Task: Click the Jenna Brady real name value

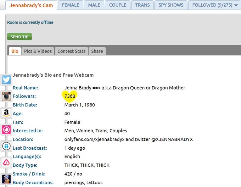Action: pos(125,88)
